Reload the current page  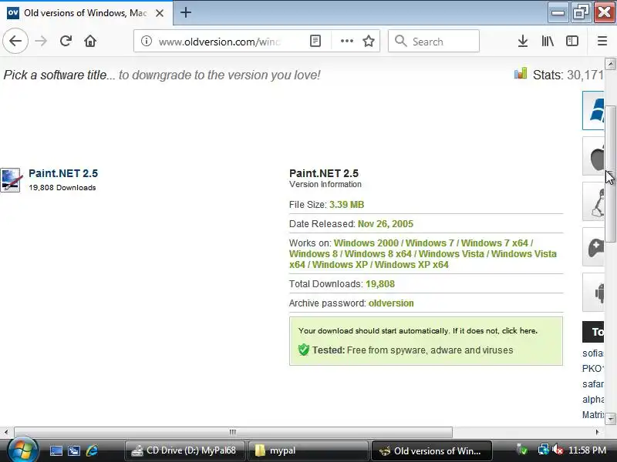pyautogui.click(x=66, y=41)
